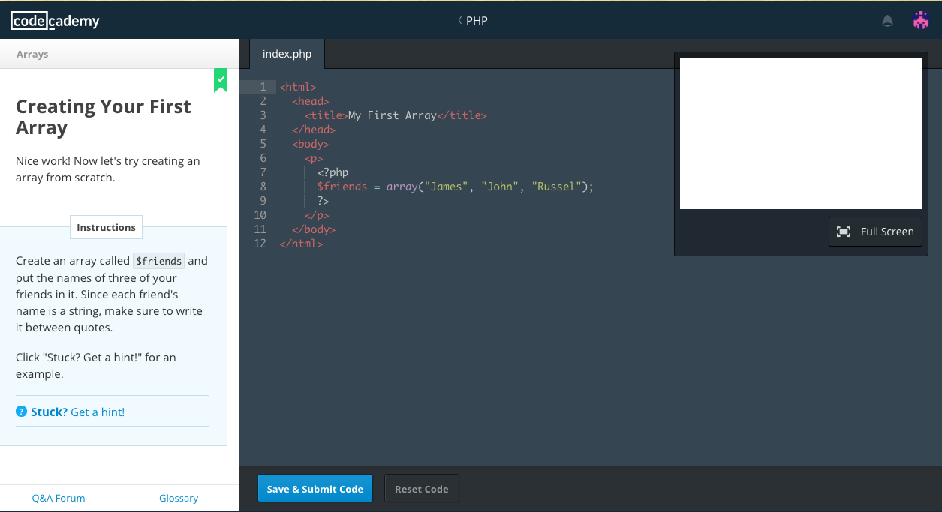Click the blue question mark hint icon
Screen dimensions: 942x512
click(x=21, y=412)
